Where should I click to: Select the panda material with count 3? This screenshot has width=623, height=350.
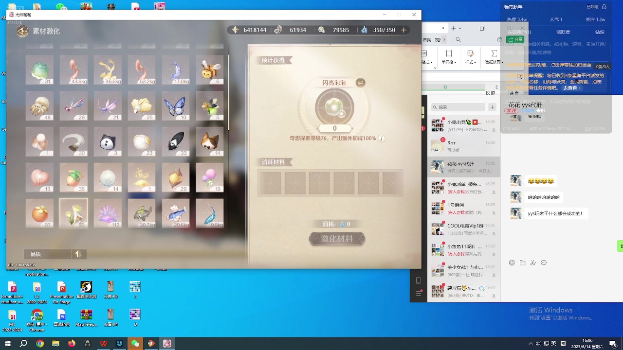click(108, 142)
